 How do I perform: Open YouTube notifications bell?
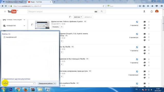click(151, 11)
